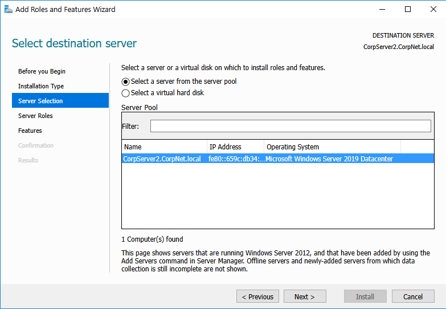Cancel the wizard
This screenshot has width=446, height=309.
tap(413, 296)
